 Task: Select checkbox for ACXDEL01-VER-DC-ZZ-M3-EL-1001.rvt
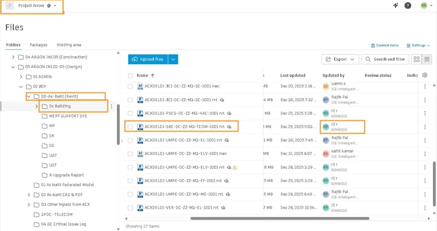click(x=130, y=208)
